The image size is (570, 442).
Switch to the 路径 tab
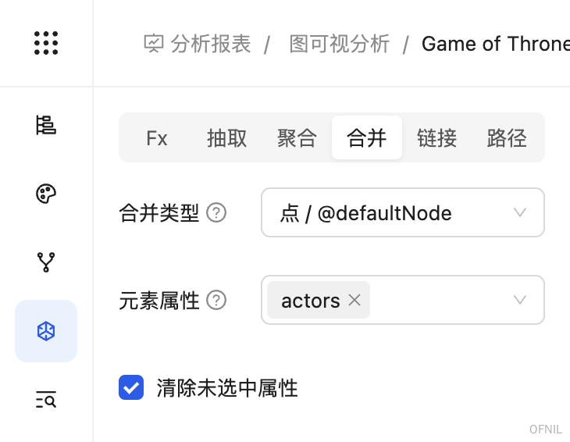coord(507,138)
